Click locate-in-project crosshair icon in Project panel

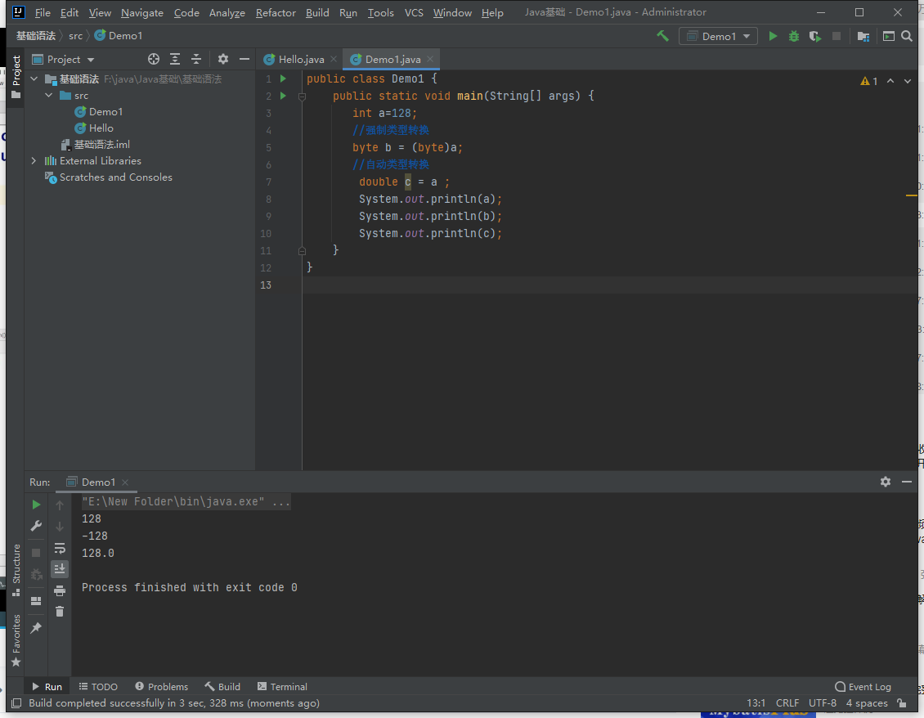153,59
